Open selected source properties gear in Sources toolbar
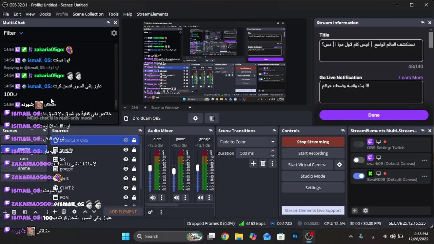Image resolution: width=434 pixels, height=244 pixels. pyautogui.click(x=74, y=212)
